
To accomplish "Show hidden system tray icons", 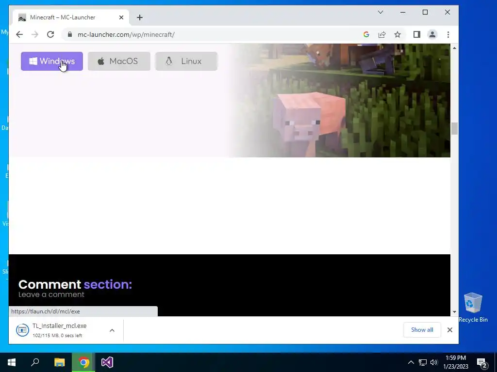I will click(411, 362).
